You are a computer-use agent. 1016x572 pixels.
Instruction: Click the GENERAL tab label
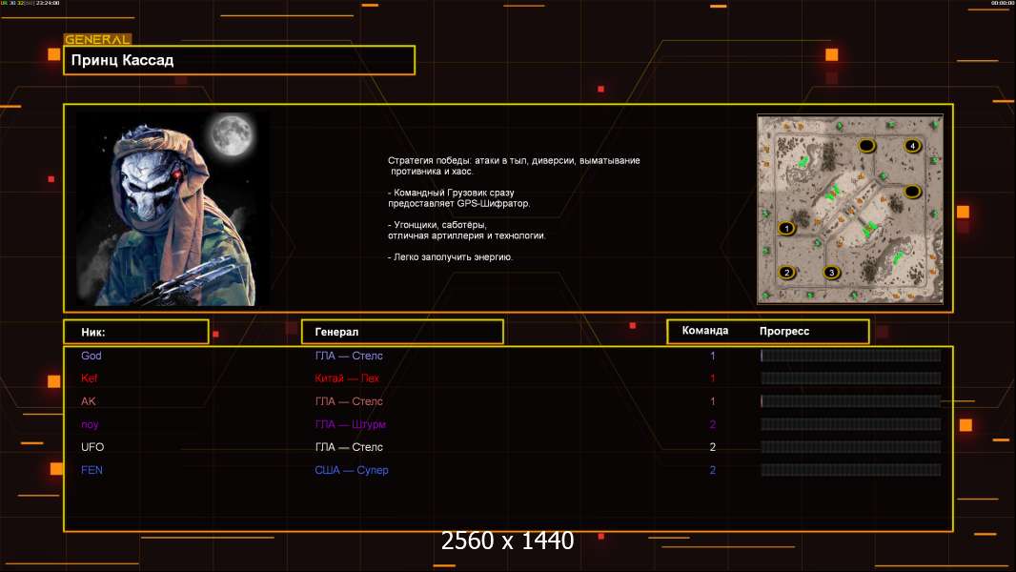tap(97, 40)
